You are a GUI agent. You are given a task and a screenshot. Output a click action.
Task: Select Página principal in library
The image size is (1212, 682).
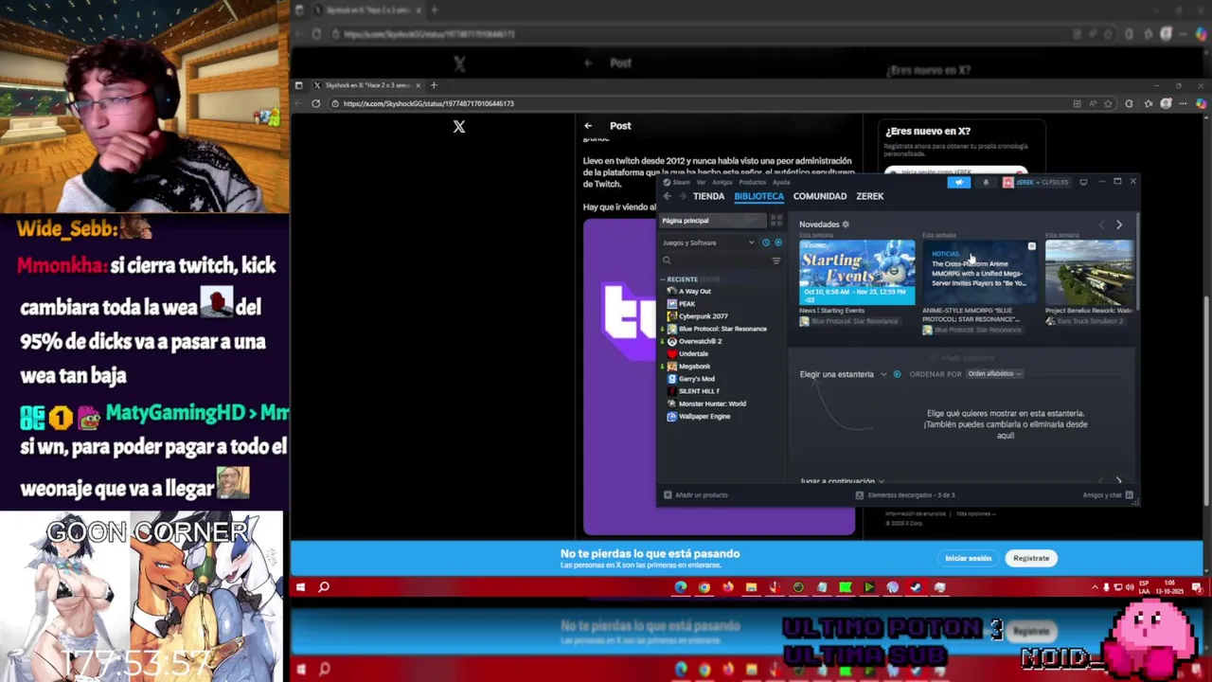coord(712,221)
